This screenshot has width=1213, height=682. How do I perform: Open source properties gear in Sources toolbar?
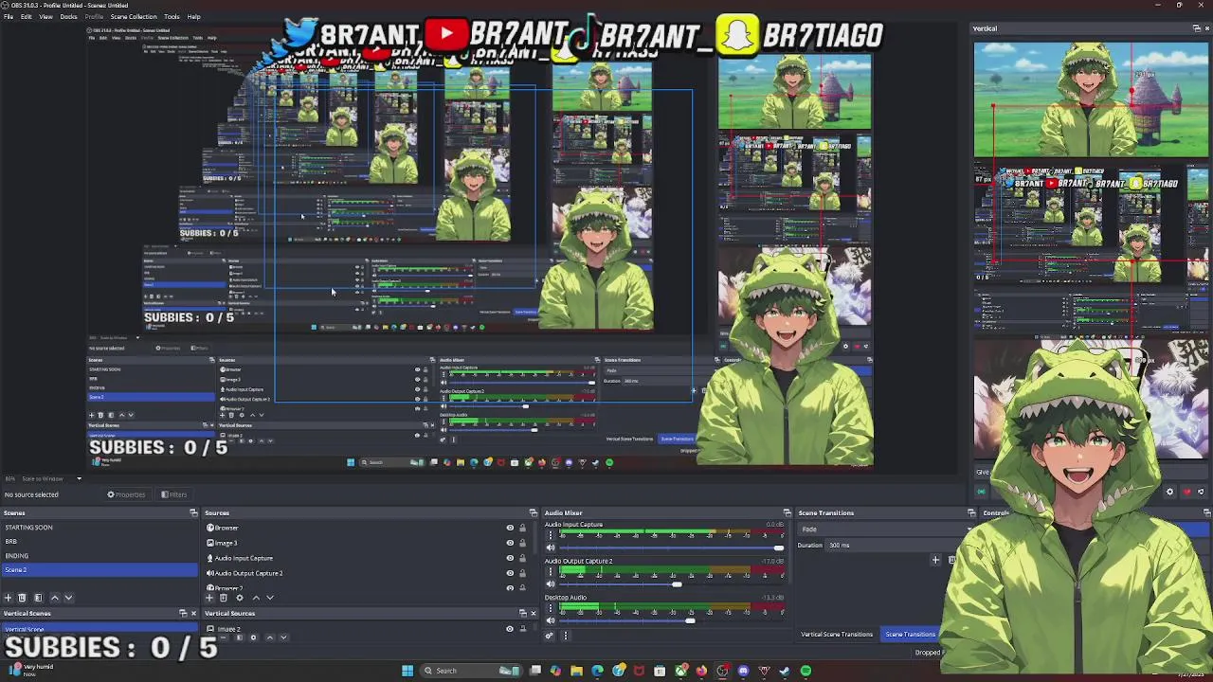point(239,598)
